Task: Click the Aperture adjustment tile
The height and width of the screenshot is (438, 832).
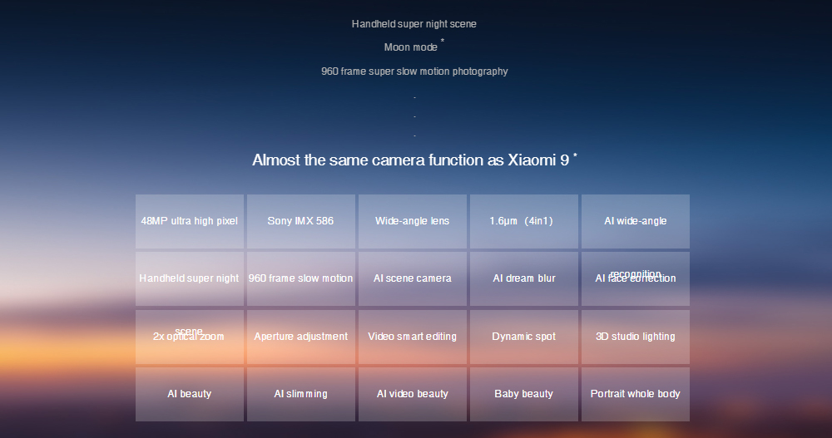Action: (x=301, y=337)
